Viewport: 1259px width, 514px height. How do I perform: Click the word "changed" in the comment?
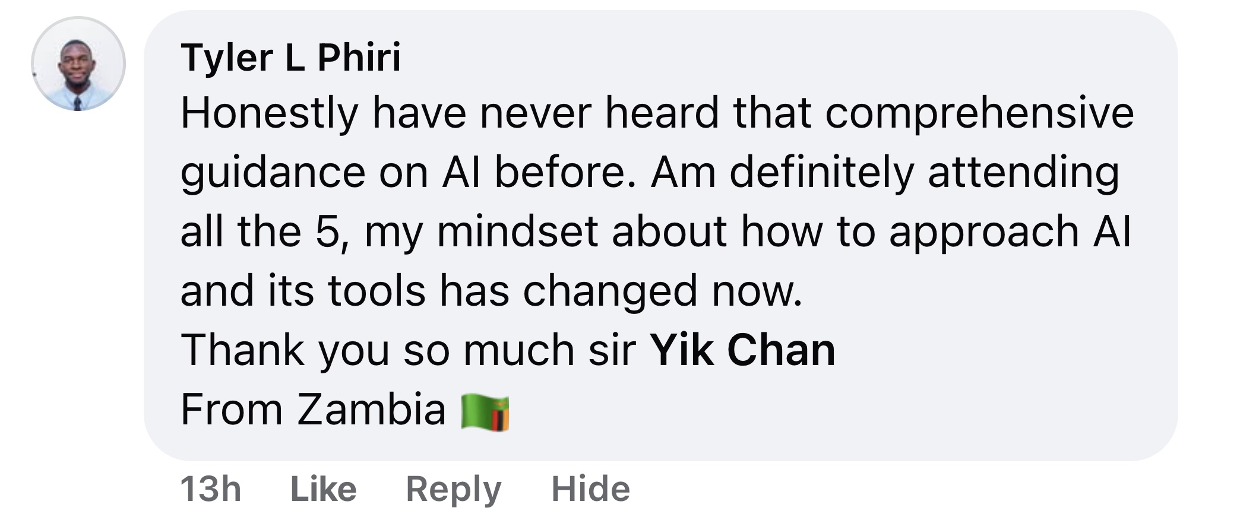point(610,291)
